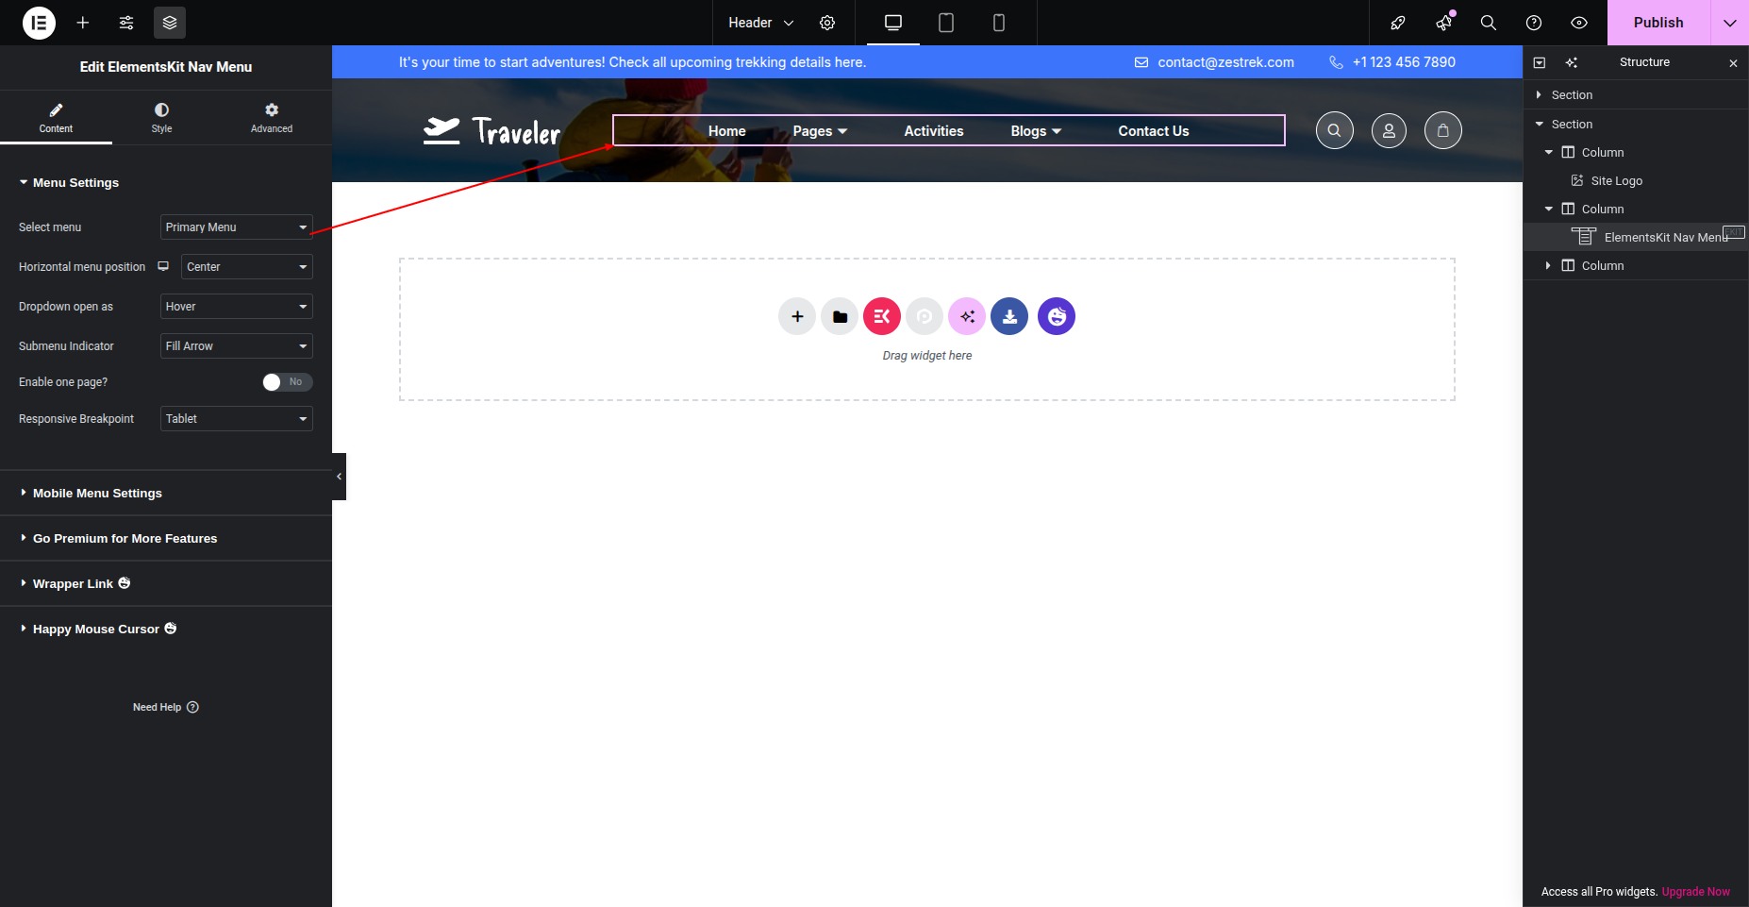The image size is (1749, 907).
Task: Open the Select menu dropdown
Action: [236, 227]
